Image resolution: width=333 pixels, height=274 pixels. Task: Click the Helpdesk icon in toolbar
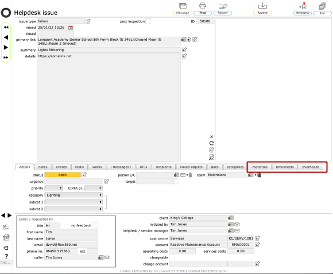303,6
